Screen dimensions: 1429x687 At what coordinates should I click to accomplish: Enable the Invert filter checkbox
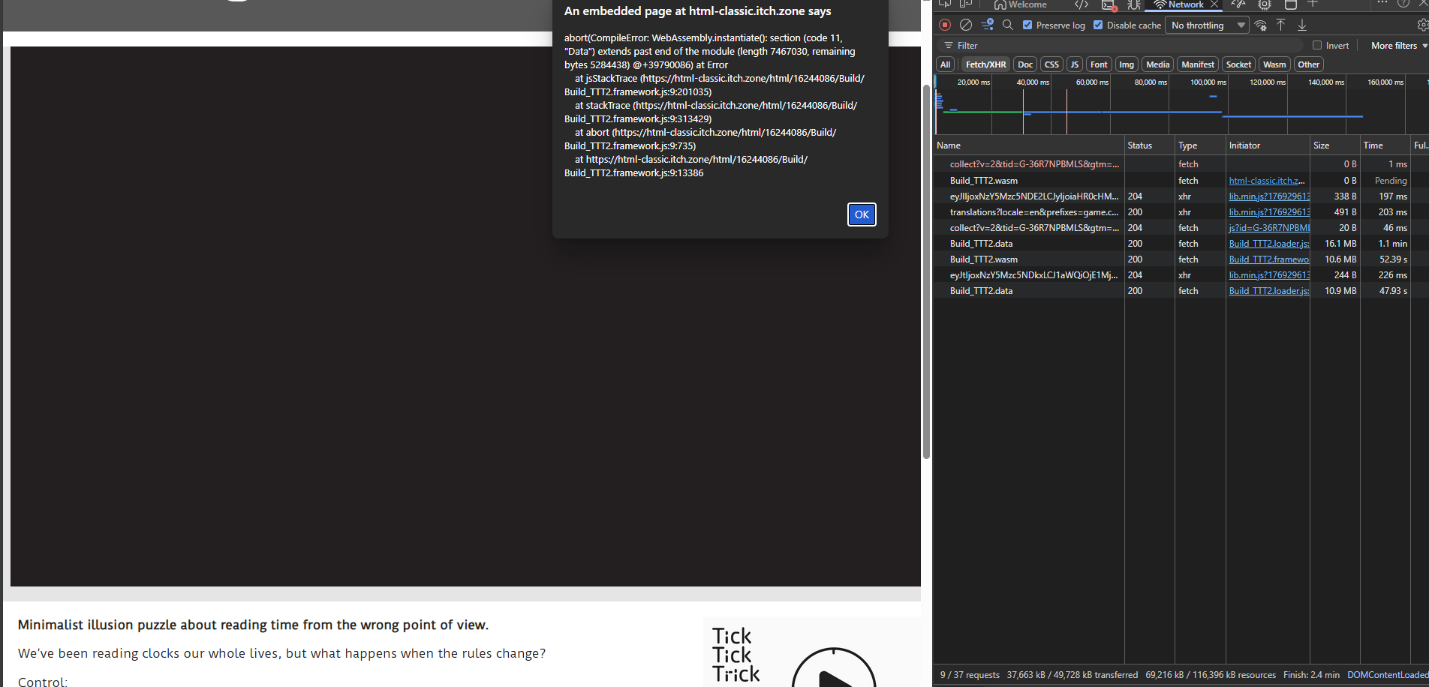[1317, 46]
